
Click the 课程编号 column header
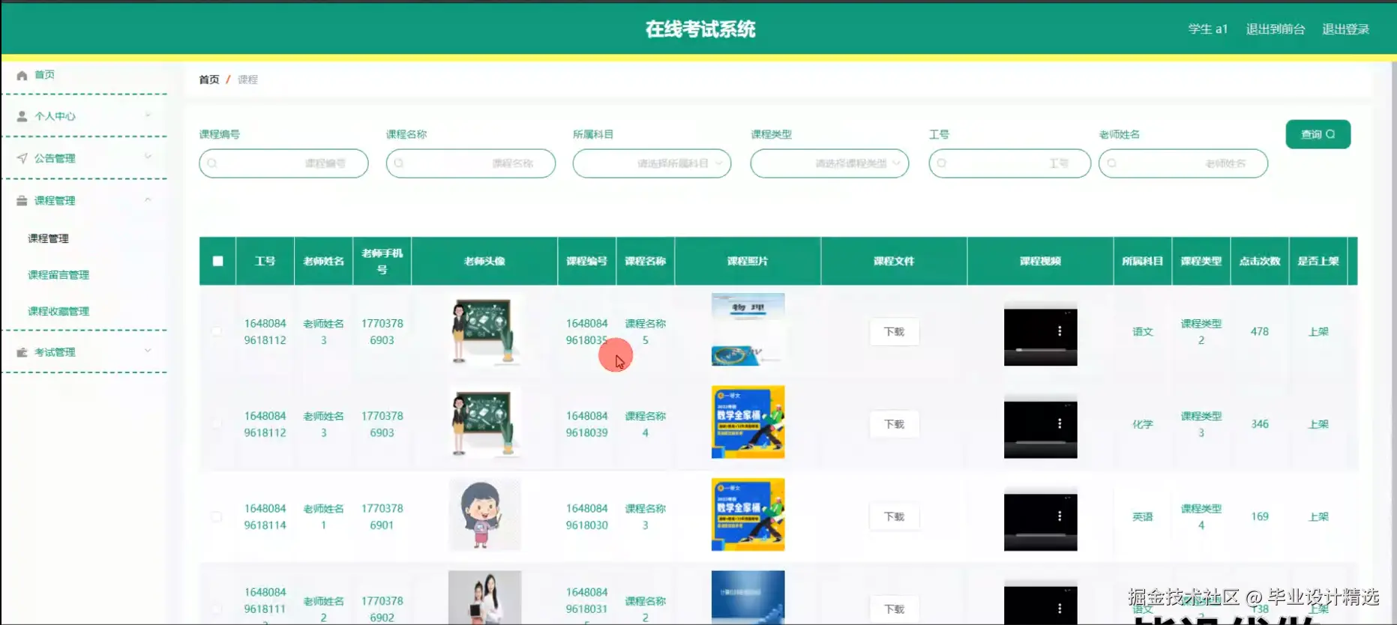pyautogui.click(x=586, y=261)
